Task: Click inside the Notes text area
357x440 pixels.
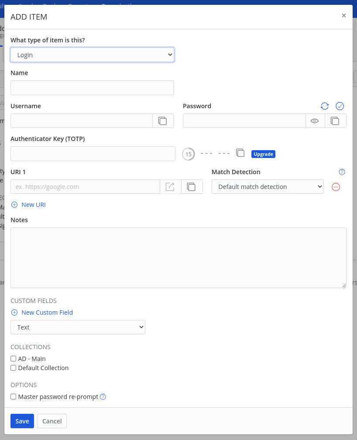Action: point(178,258)
